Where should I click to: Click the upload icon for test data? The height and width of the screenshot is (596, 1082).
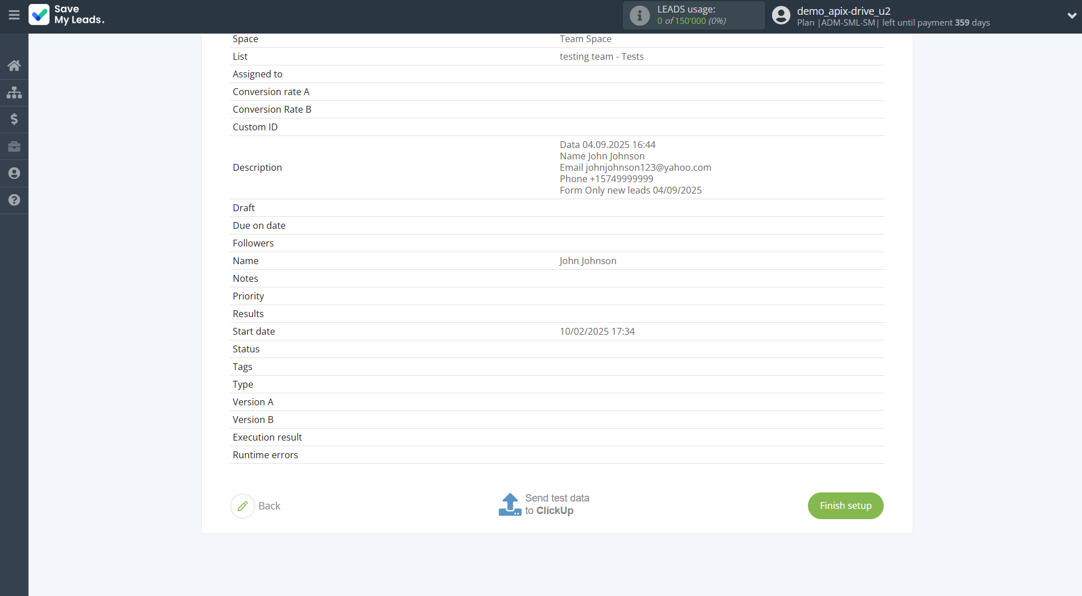point(509,504)
